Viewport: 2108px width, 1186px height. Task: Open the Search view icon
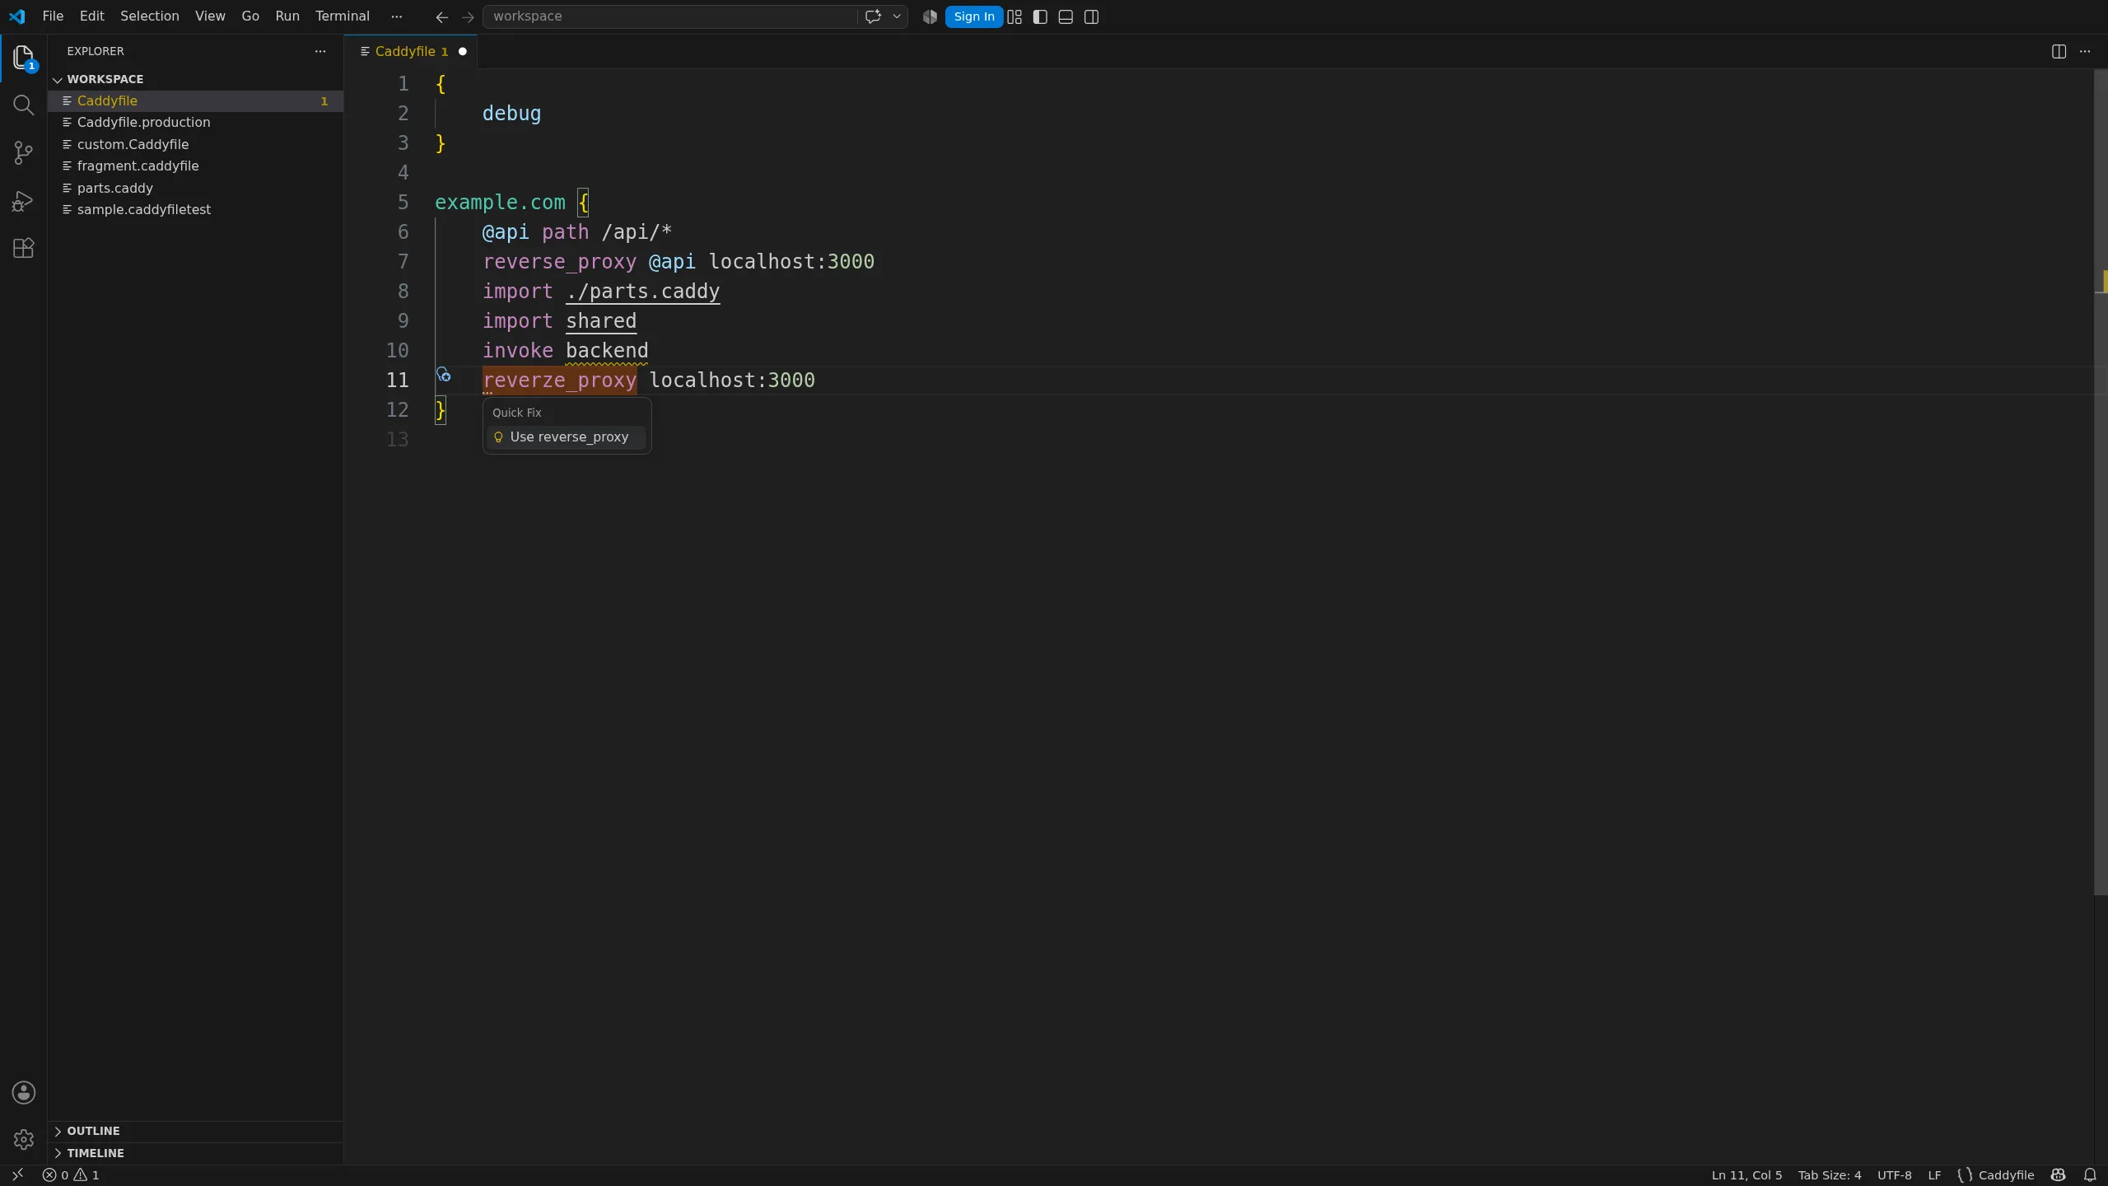point(23,105)
